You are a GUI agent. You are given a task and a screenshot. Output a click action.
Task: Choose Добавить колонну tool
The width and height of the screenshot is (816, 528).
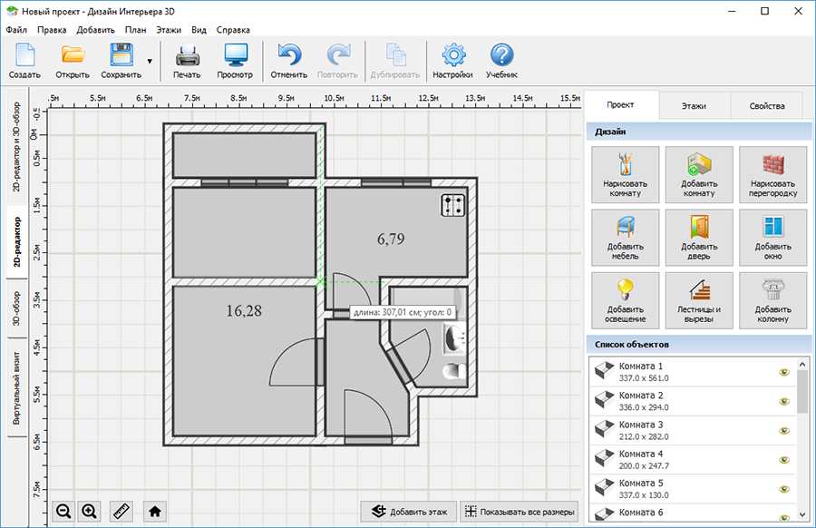click(x=772, y=300)
